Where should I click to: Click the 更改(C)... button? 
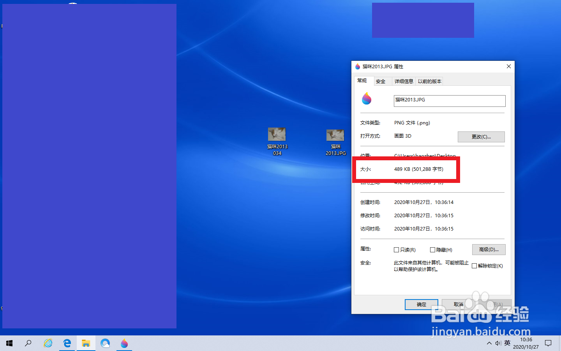[x=481, y=137]
